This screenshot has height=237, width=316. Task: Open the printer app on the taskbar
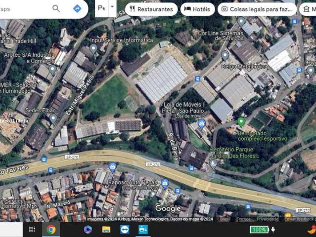pyautogui.click(x=143, y=230)
